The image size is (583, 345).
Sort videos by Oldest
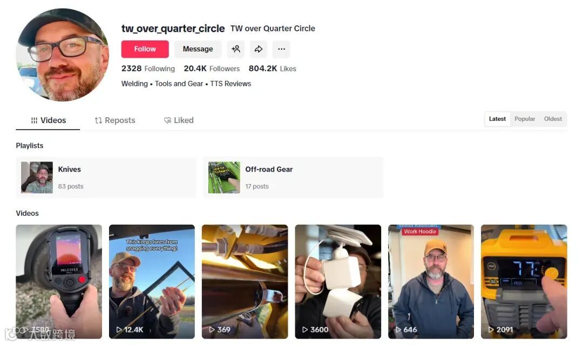(553, 119)
